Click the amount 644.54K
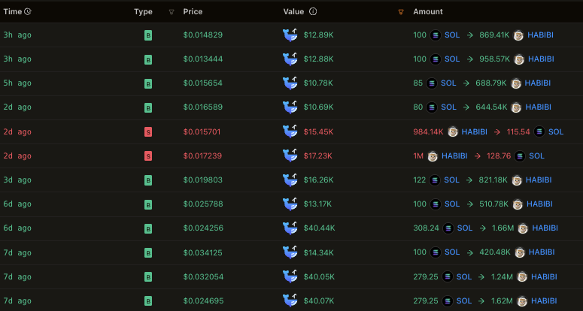The width and height of the screenshot is (583, 311). pos(491,107)
